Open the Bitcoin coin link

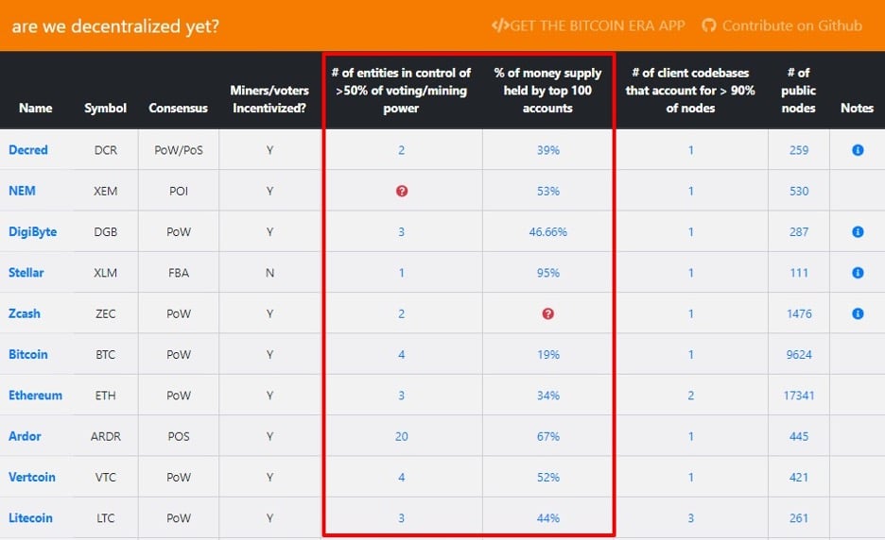point(28,355)
